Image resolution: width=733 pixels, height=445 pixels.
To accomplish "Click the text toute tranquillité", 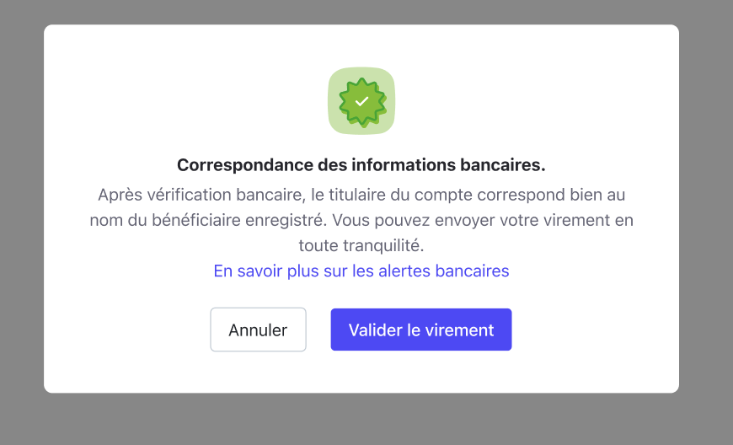I will pos(361,245).
